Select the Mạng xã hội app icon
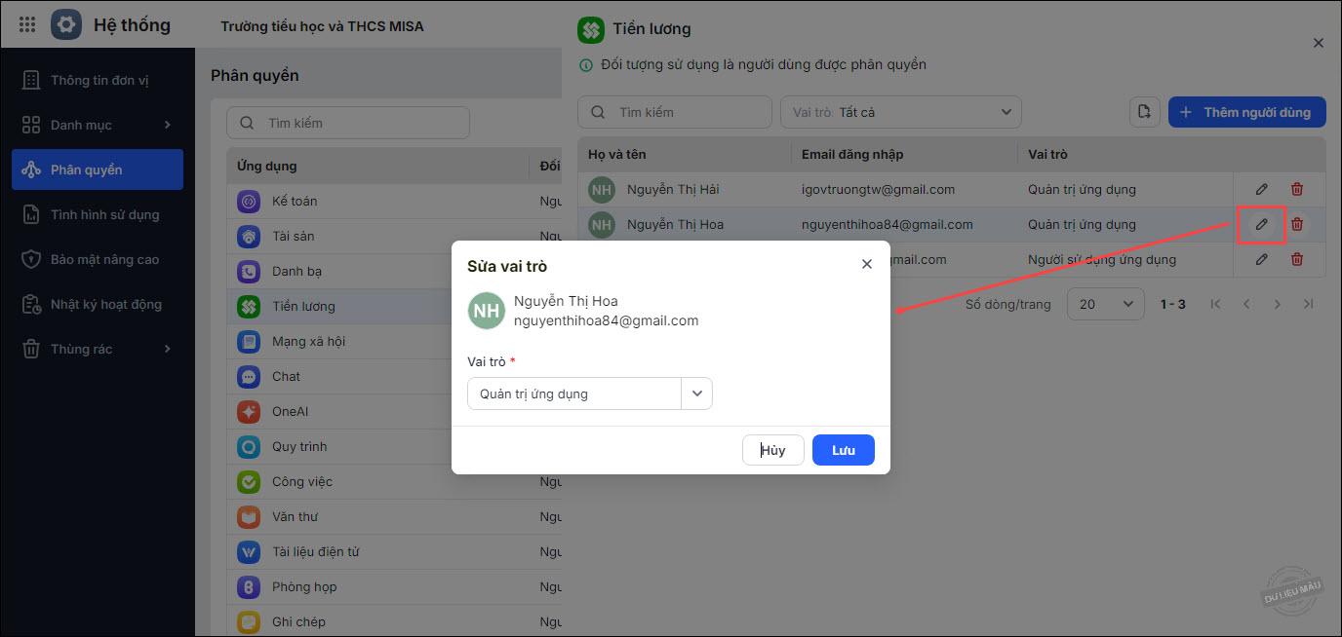Viewport: 1342px width, 637px height. [249, 342]
